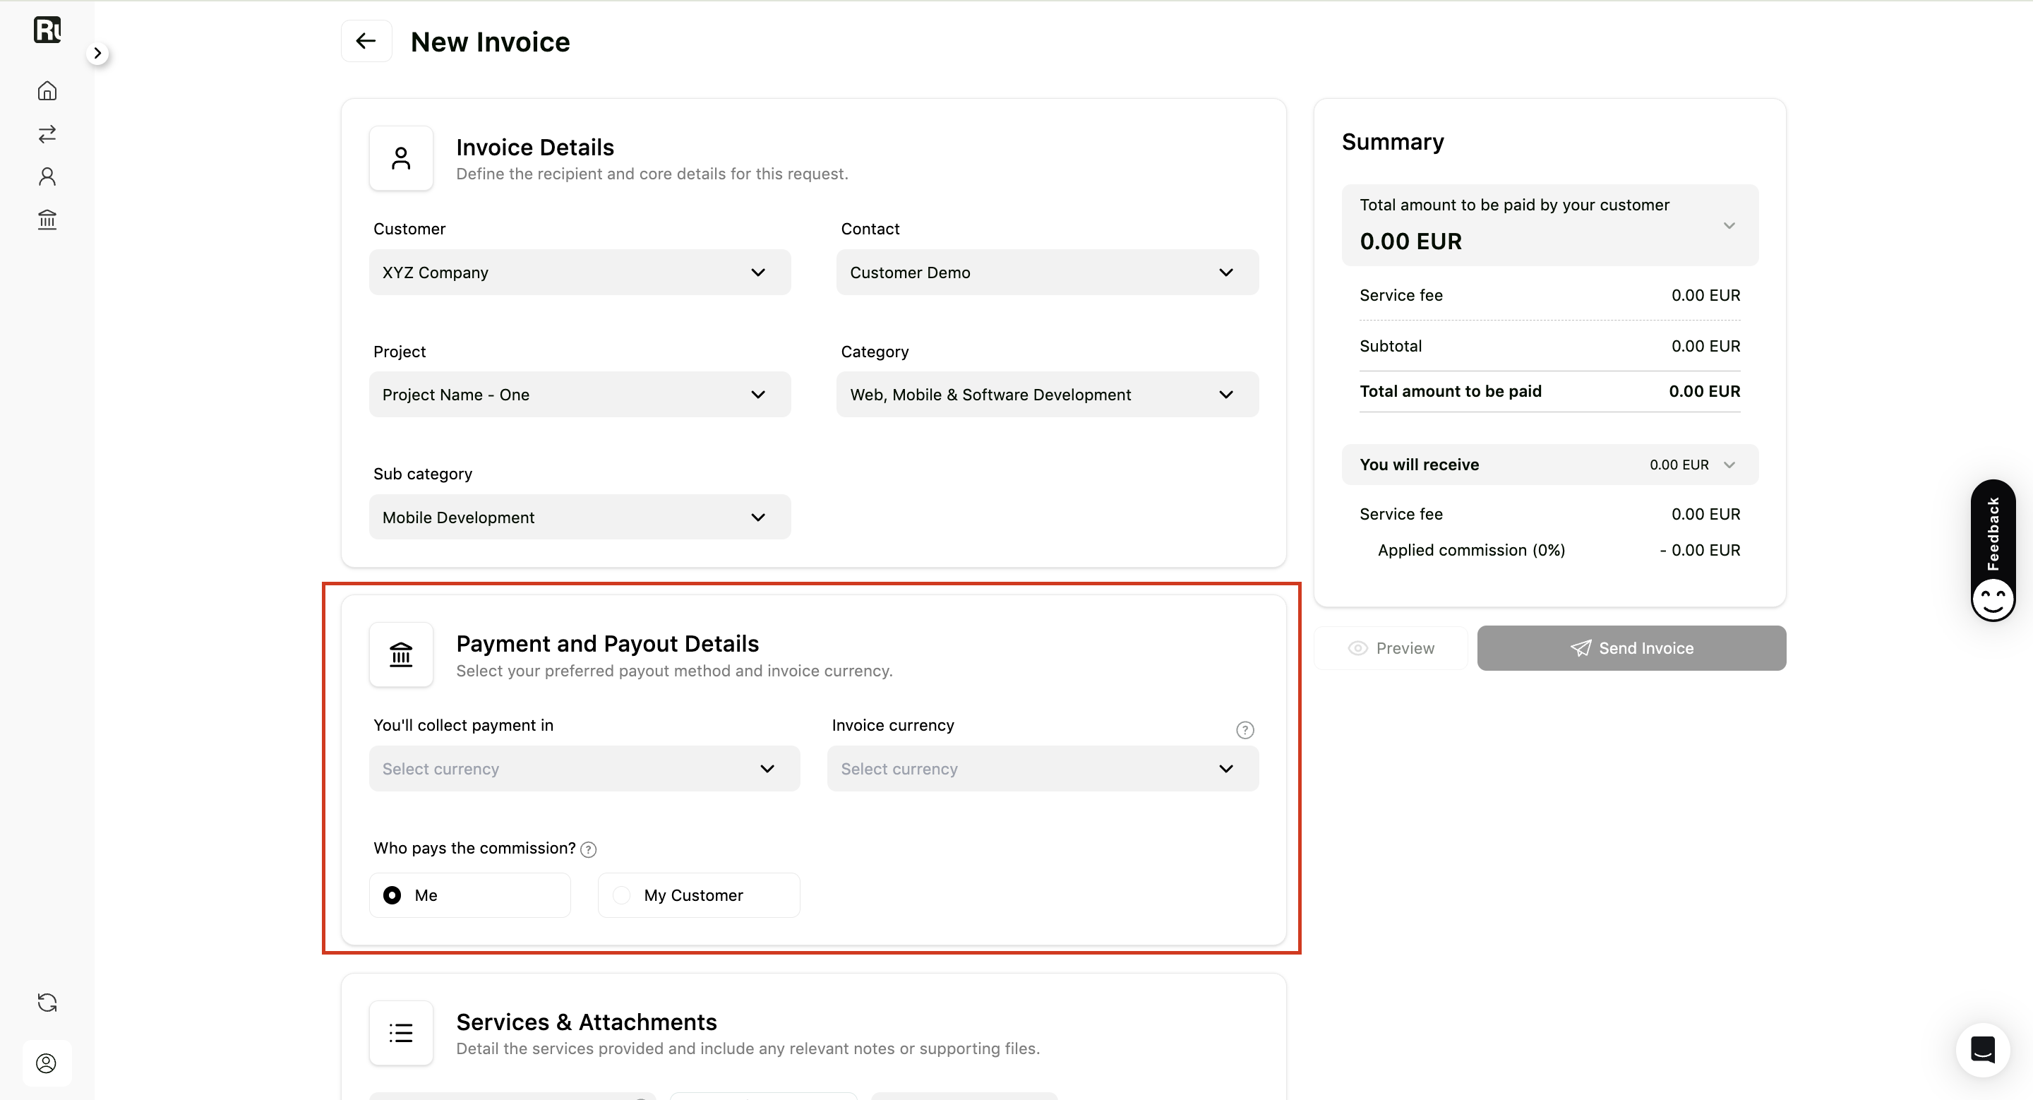Viewport: 2033px width, 1100px height.
Task: Click the refresh sync icon in sidebar
Action: point(47,1002)
